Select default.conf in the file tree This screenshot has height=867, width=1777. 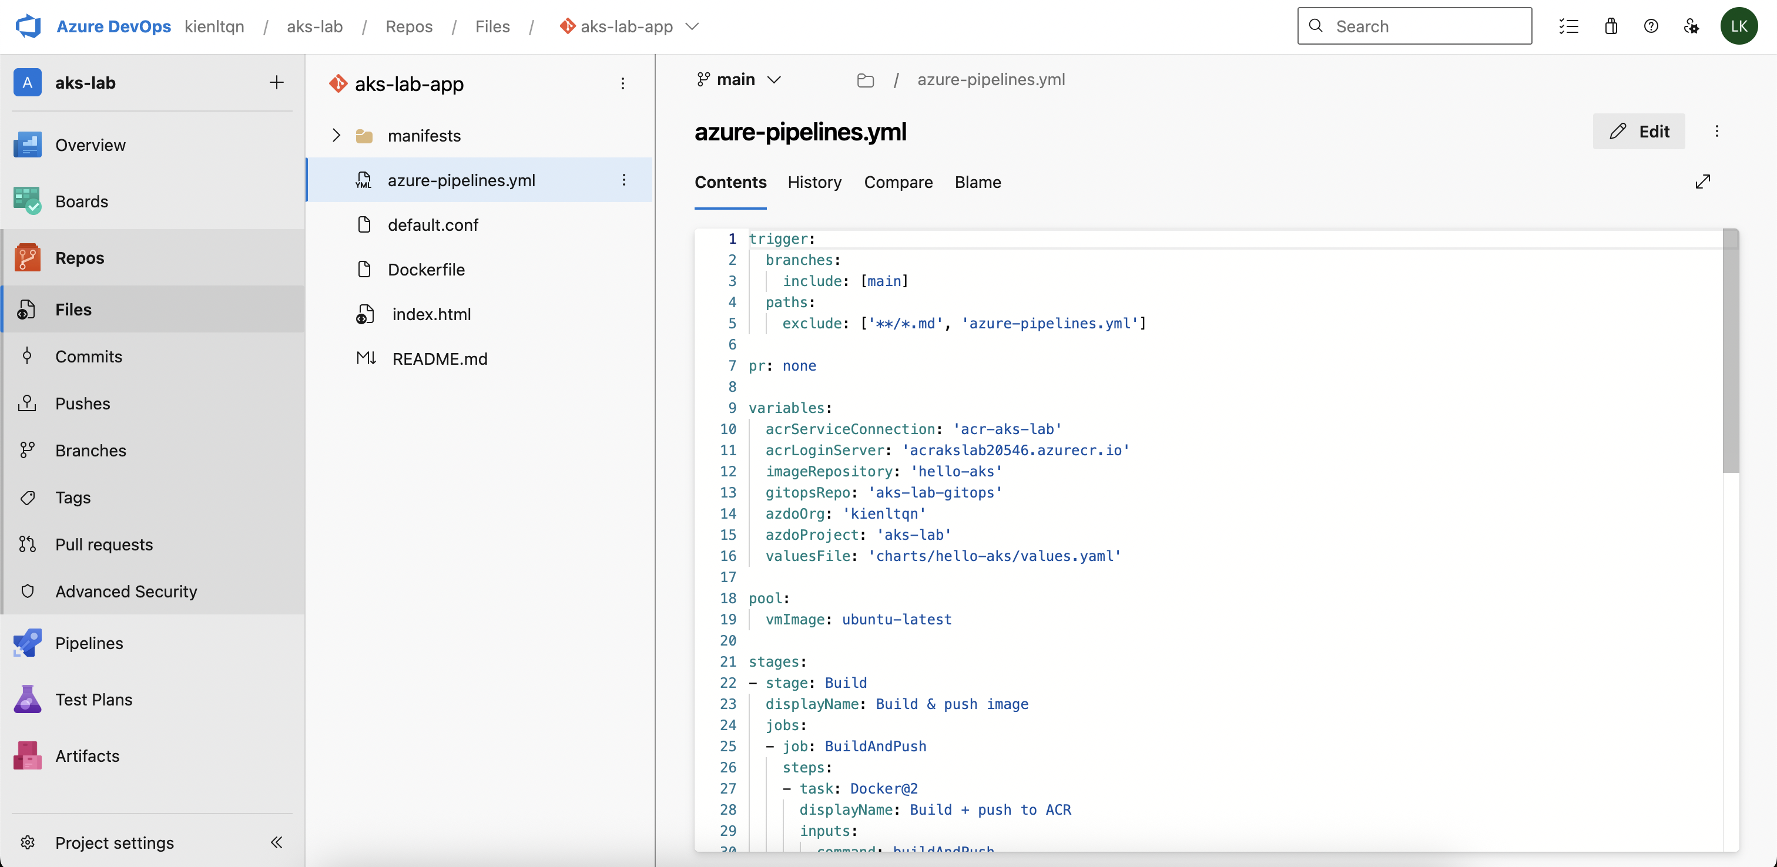(479, 225)
